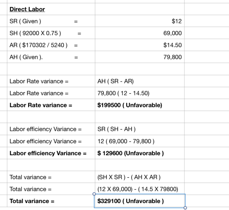This screenshot has height=210, width=229.
Task: Click the 'AH ( SR - AR)' formula cell
Action: pos(139,81)
